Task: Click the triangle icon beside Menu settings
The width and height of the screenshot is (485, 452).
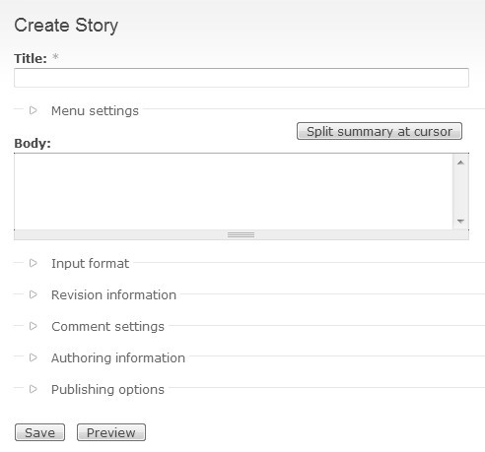Action: 34,110
